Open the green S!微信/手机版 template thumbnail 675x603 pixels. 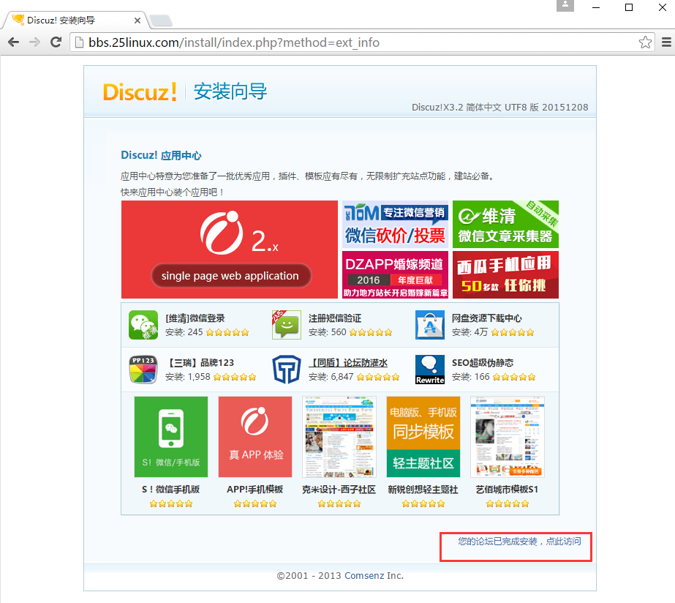pos(171,437)
